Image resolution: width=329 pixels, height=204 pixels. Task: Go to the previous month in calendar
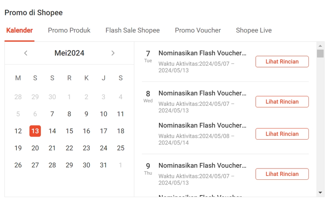(x=26, y=53)
